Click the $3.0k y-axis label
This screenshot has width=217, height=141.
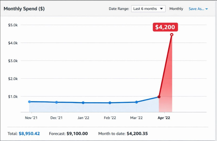click(13, 61)
